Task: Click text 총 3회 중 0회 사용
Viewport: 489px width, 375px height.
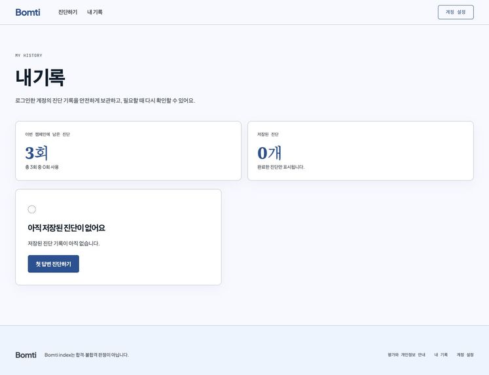Action: [42, 167]
